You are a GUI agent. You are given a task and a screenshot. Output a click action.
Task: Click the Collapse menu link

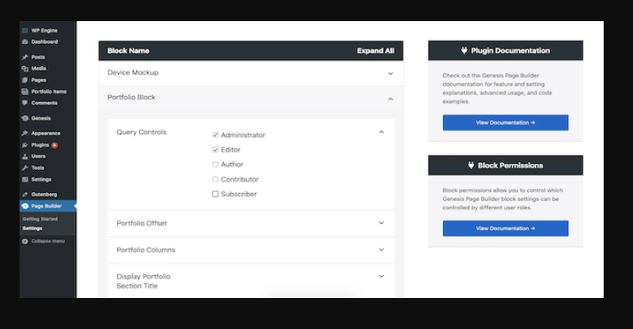click(48, 241)
